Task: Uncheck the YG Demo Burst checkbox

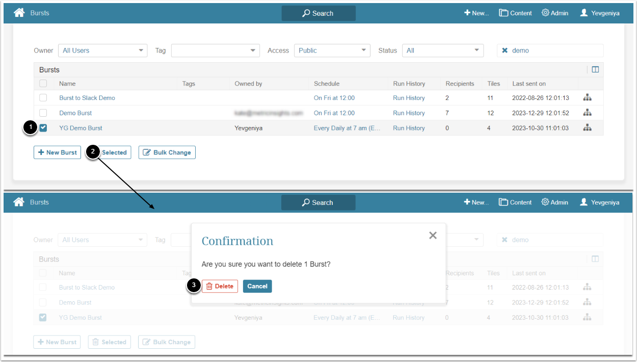Action: (x=43, y=128)
